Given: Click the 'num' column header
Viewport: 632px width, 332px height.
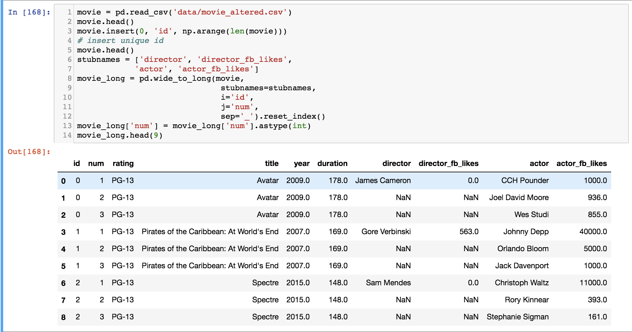Looking at the screenshot, I should tap(96, 163).
